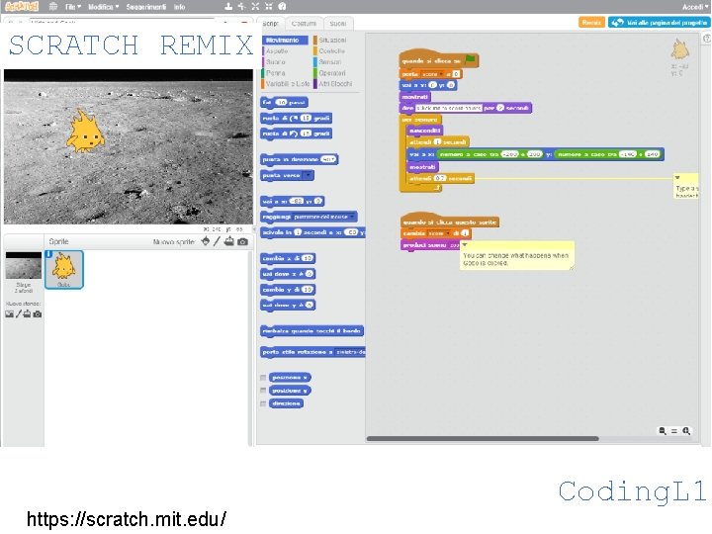
Task: Open score dropdown in 'cambia score di' block
Action: tap(438, 233)
